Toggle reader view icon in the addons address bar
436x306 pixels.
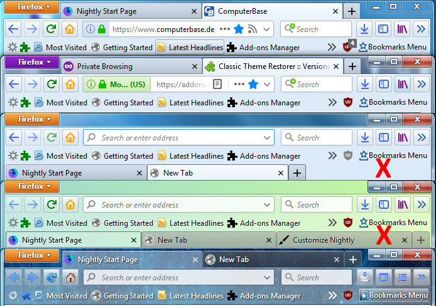click(x=217, y=84)
